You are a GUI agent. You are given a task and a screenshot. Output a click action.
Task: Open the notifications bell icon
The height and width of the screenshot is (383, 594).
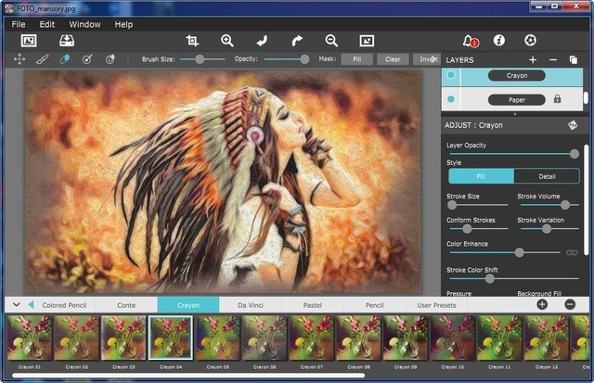[470, 41]
